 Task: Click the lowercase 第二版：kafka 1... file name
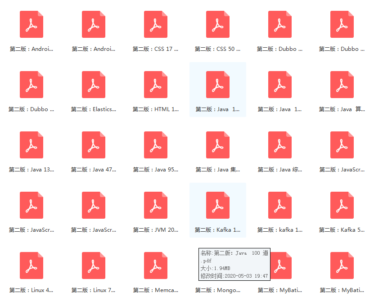click(x=280, y=230)
